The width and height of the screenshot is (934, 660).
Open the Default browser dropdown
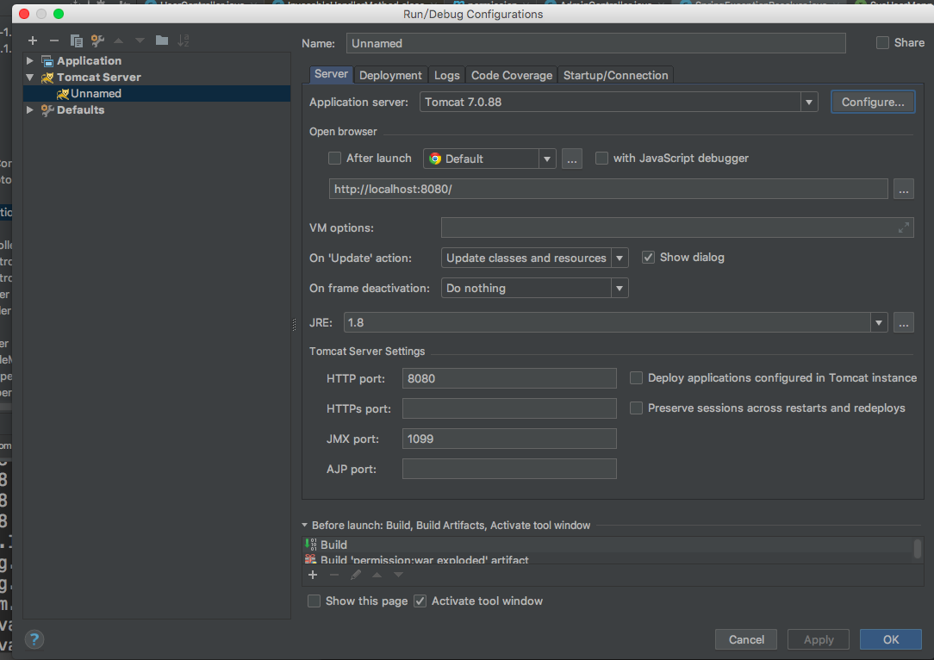pos(547,159)
